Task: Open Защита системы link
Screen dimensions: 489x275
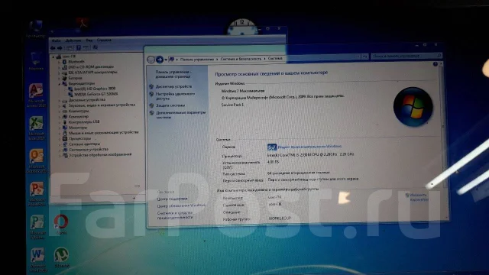Action: [170, 105]
